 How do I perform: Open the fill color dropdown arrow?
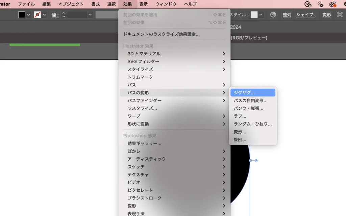[x=29, y=15]
